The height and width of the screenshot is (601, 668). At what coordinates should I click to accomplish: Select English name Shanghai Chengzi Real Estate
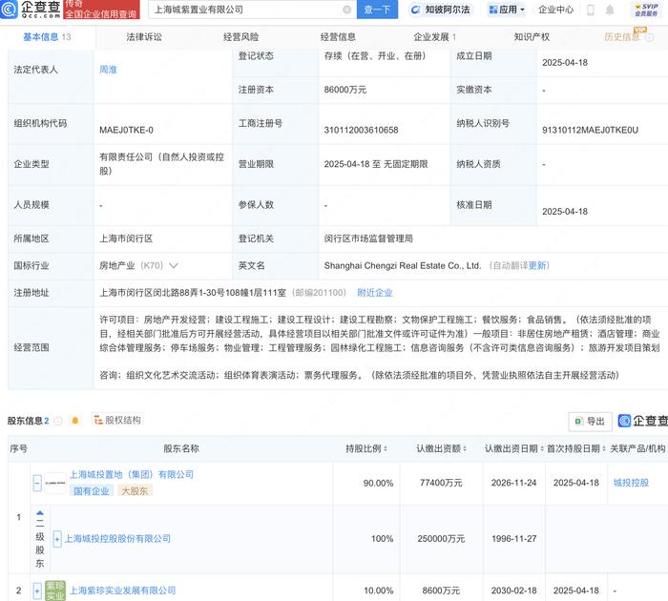(x=402, y=266)
